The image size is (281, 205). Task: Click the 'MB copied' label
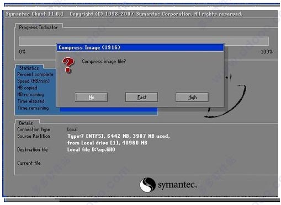click(x=27, y=88)
